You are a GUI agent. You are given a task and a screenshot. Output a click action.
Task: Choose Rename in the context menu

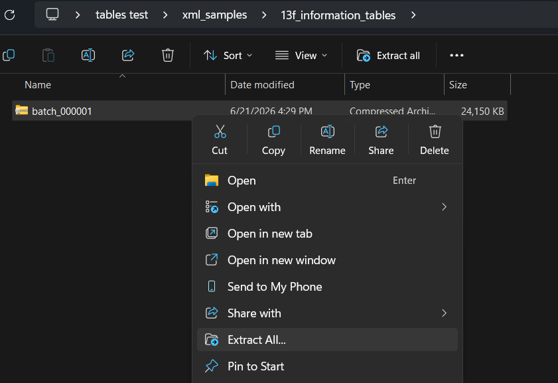327,140
